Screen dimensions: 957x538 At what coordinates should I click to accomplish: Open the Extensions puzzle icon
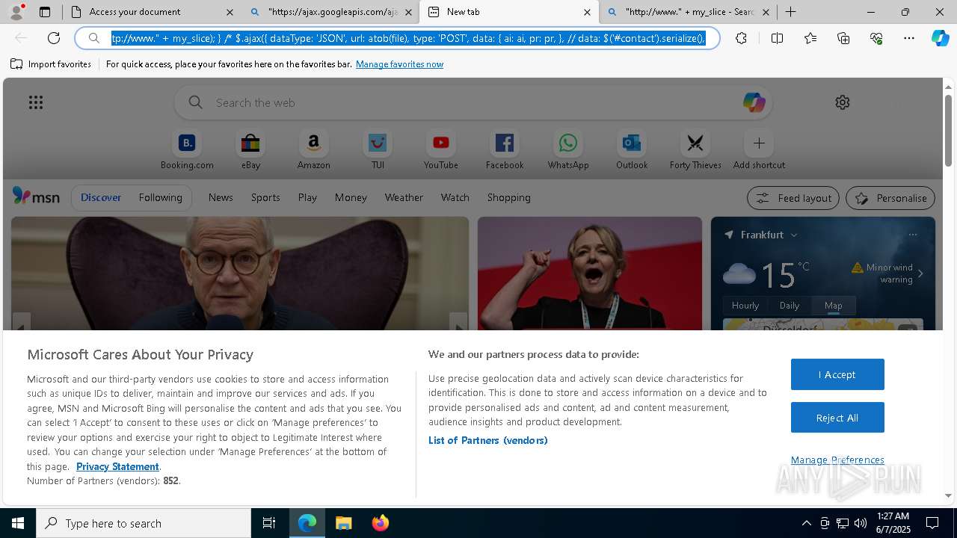(x=741, y=38)
